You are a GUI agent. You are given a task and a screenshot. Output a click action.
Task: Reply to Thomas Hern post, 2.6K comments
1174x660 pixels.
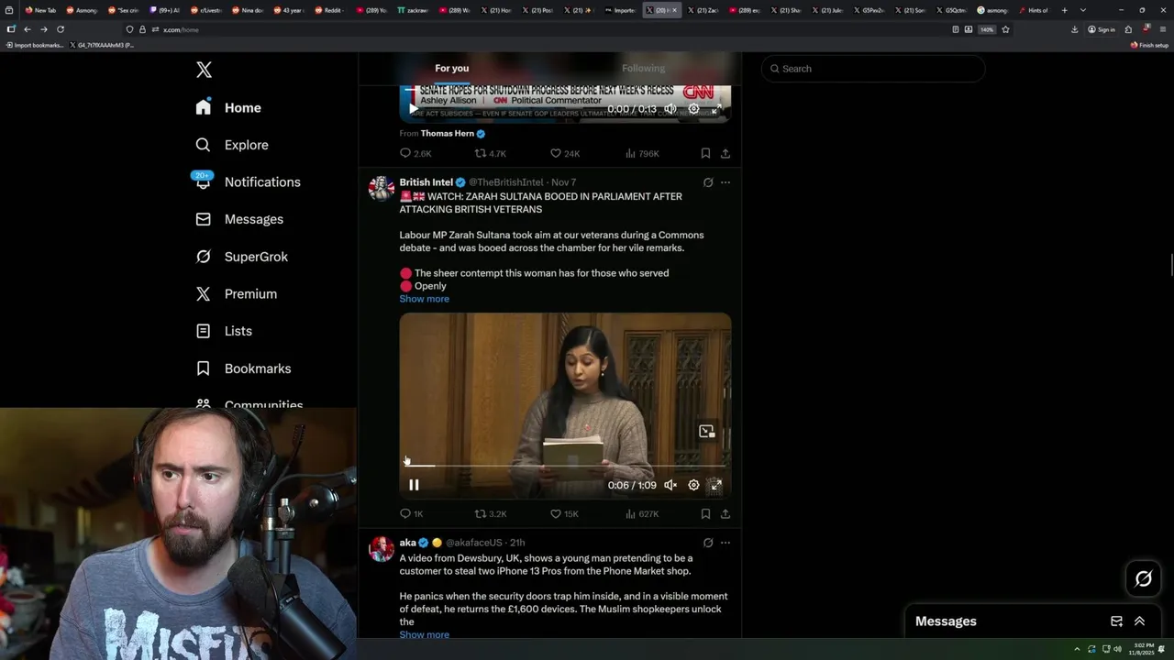[x=415, y=153]
